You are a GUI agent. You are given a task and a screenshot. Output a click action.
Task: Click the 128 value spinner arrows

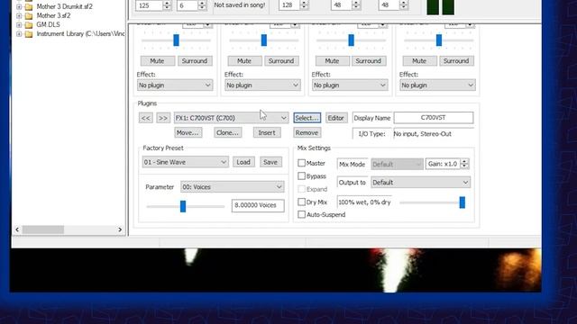click(304, 5)
